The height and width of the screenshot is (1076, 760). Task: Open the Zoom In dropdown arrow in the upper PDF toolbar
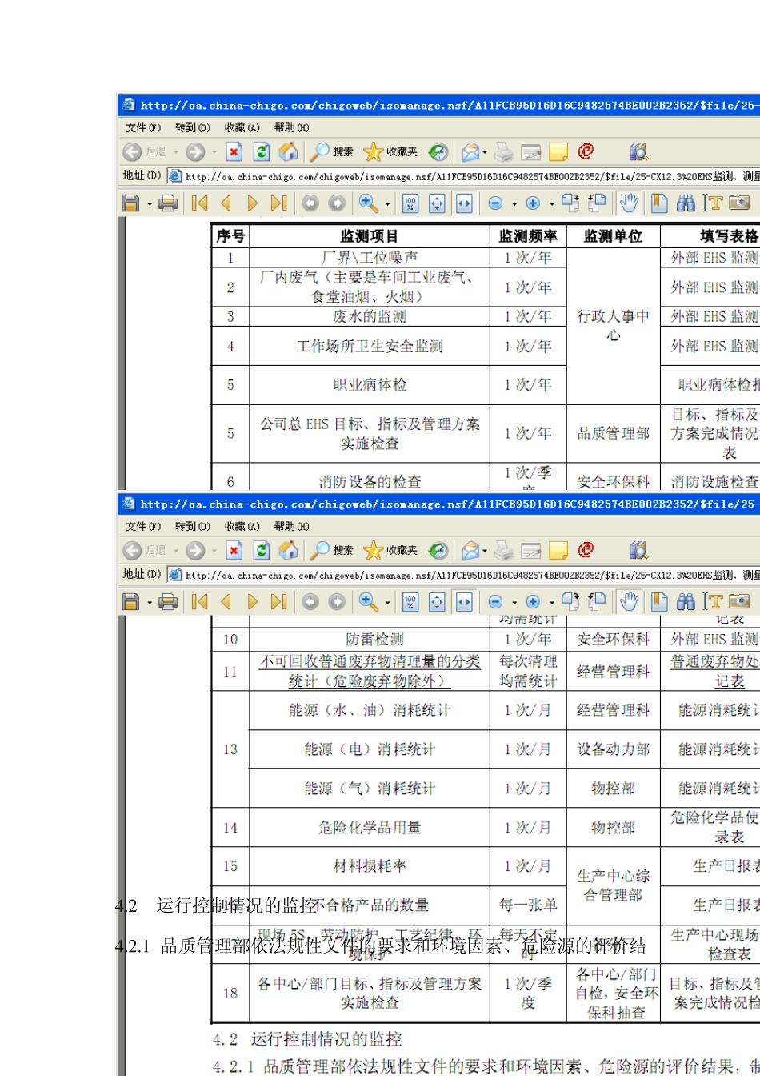(551, 204)
